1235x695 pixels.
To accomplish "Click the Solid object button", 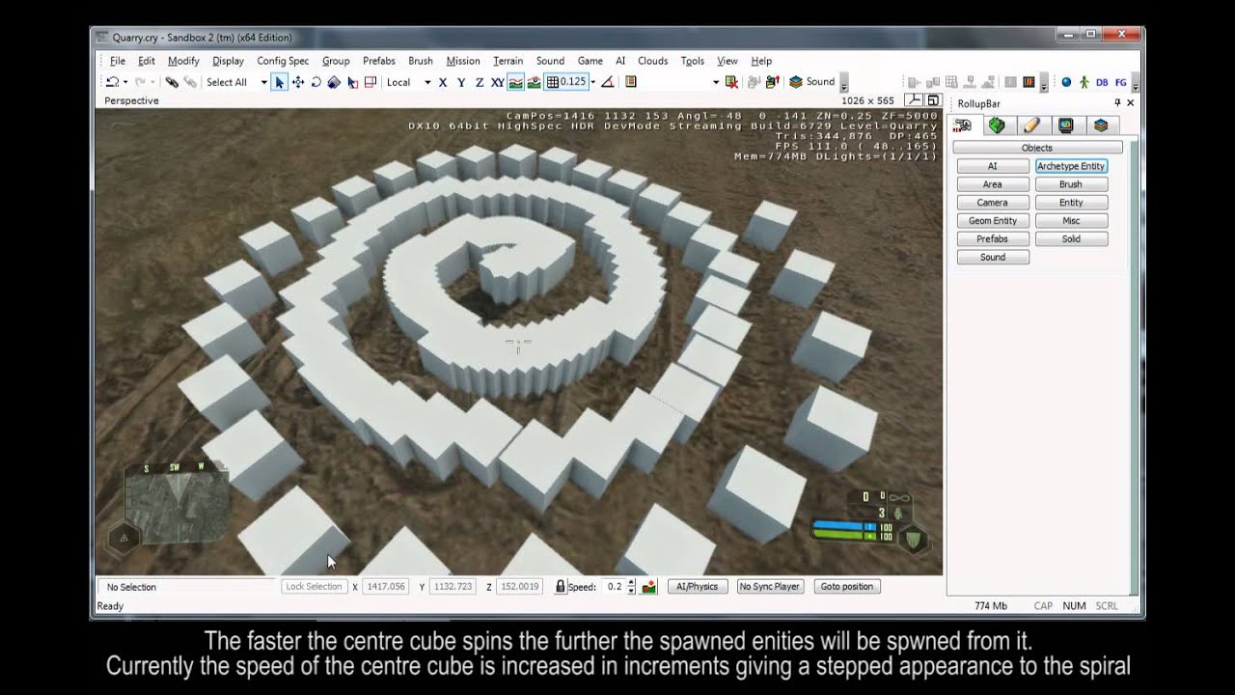I will [x=1071, y=239].
